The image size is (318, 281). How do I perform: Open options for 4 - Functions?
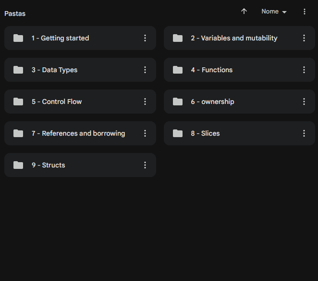(304, 70)
